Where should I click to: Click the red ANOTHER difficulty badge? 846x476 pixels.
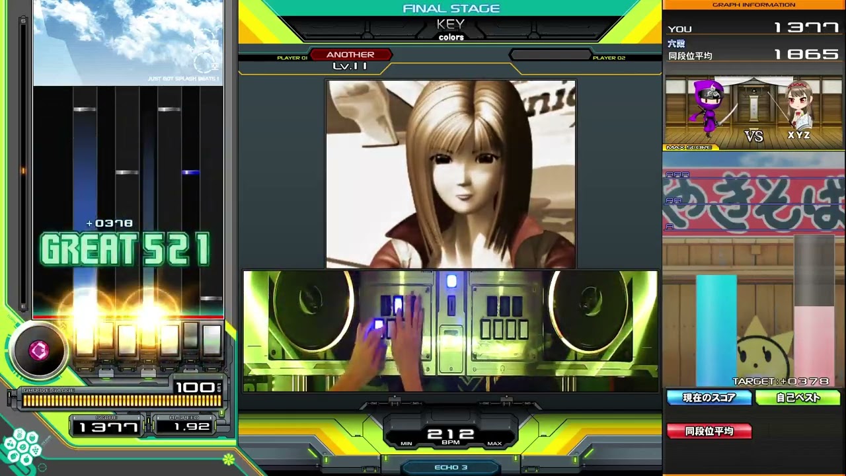coord(350,55)
